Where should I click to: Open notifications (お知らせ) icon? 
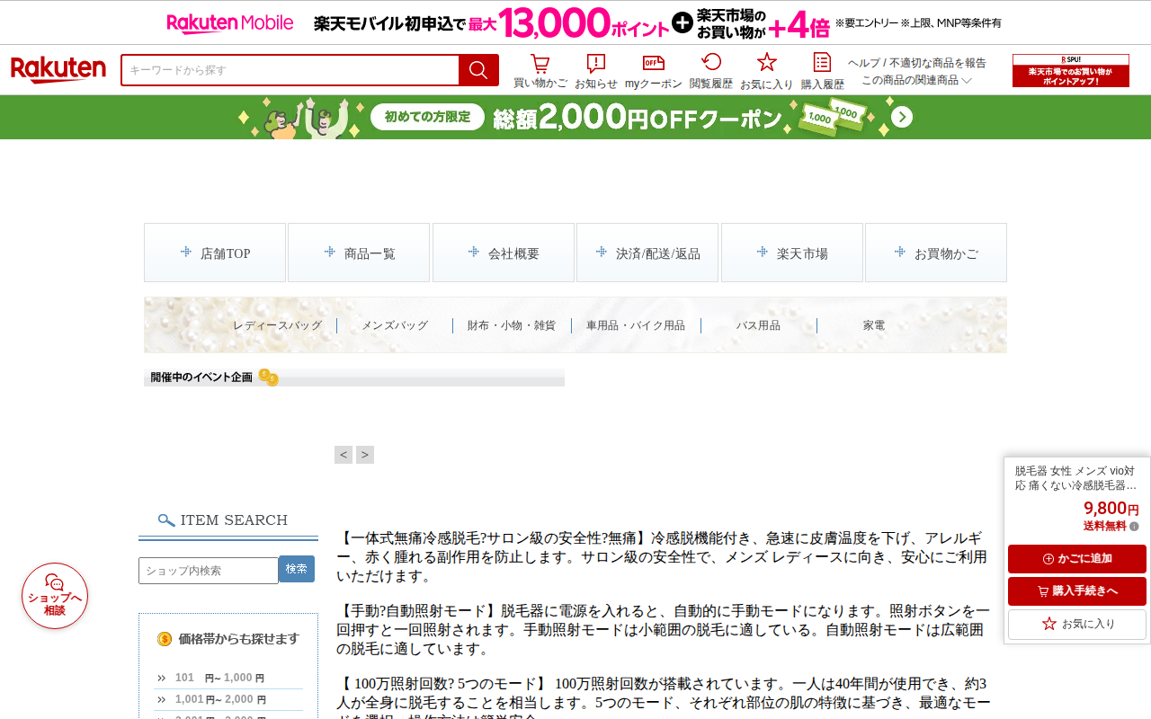pyautogui.click(x=595, y=71)
